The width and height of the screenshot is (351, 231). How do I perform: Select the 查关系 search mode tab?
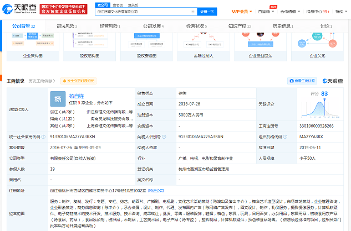133,5
